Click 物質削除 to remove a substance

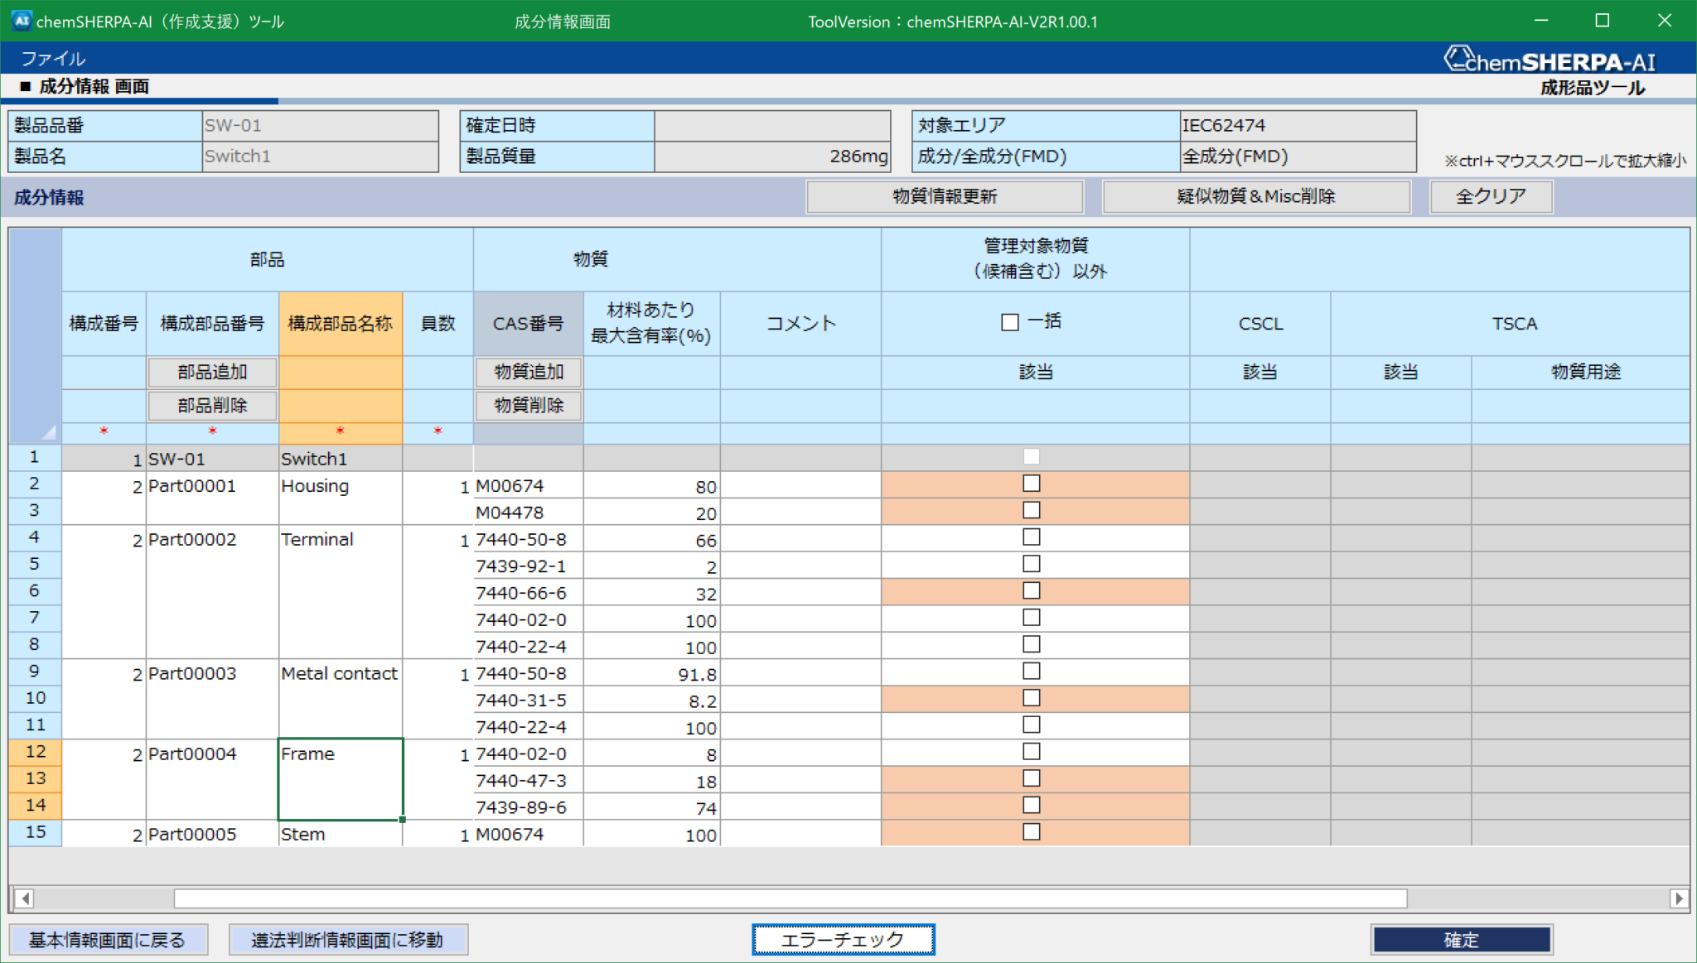point(528,405)
